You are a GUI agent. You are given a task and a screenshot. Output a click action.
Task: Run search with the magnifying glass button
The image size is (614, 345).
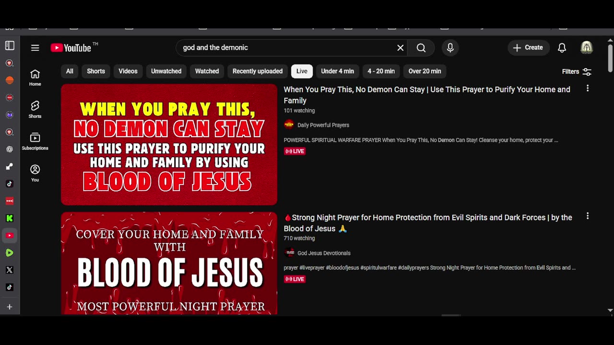[x=421, y=47]
